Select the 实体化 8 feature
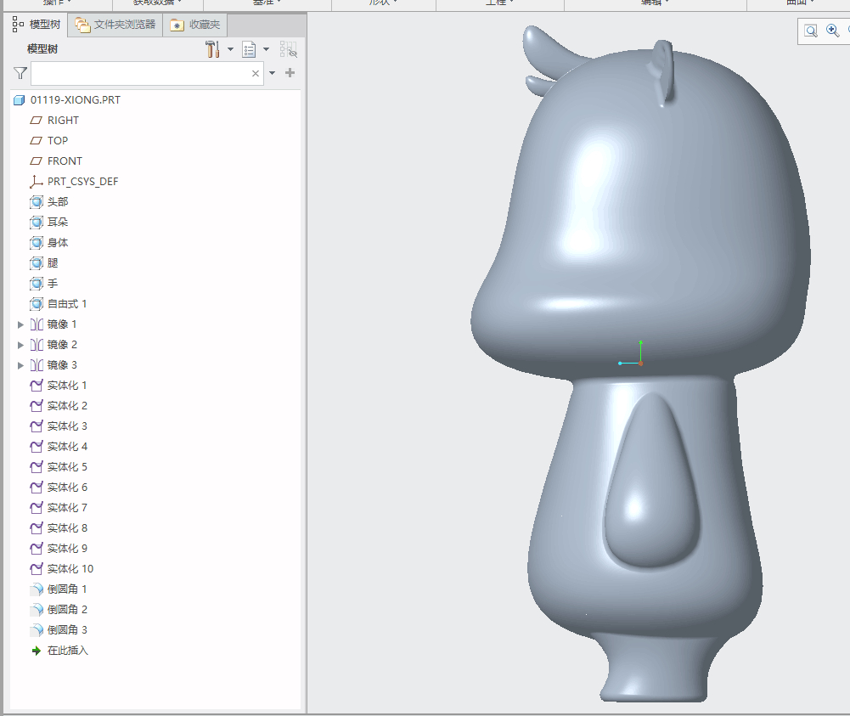 pos(59,528)
